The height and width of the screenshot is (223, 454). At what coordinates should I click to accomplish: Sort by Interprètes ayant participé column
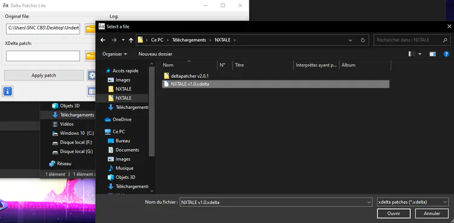pos(316,65)
